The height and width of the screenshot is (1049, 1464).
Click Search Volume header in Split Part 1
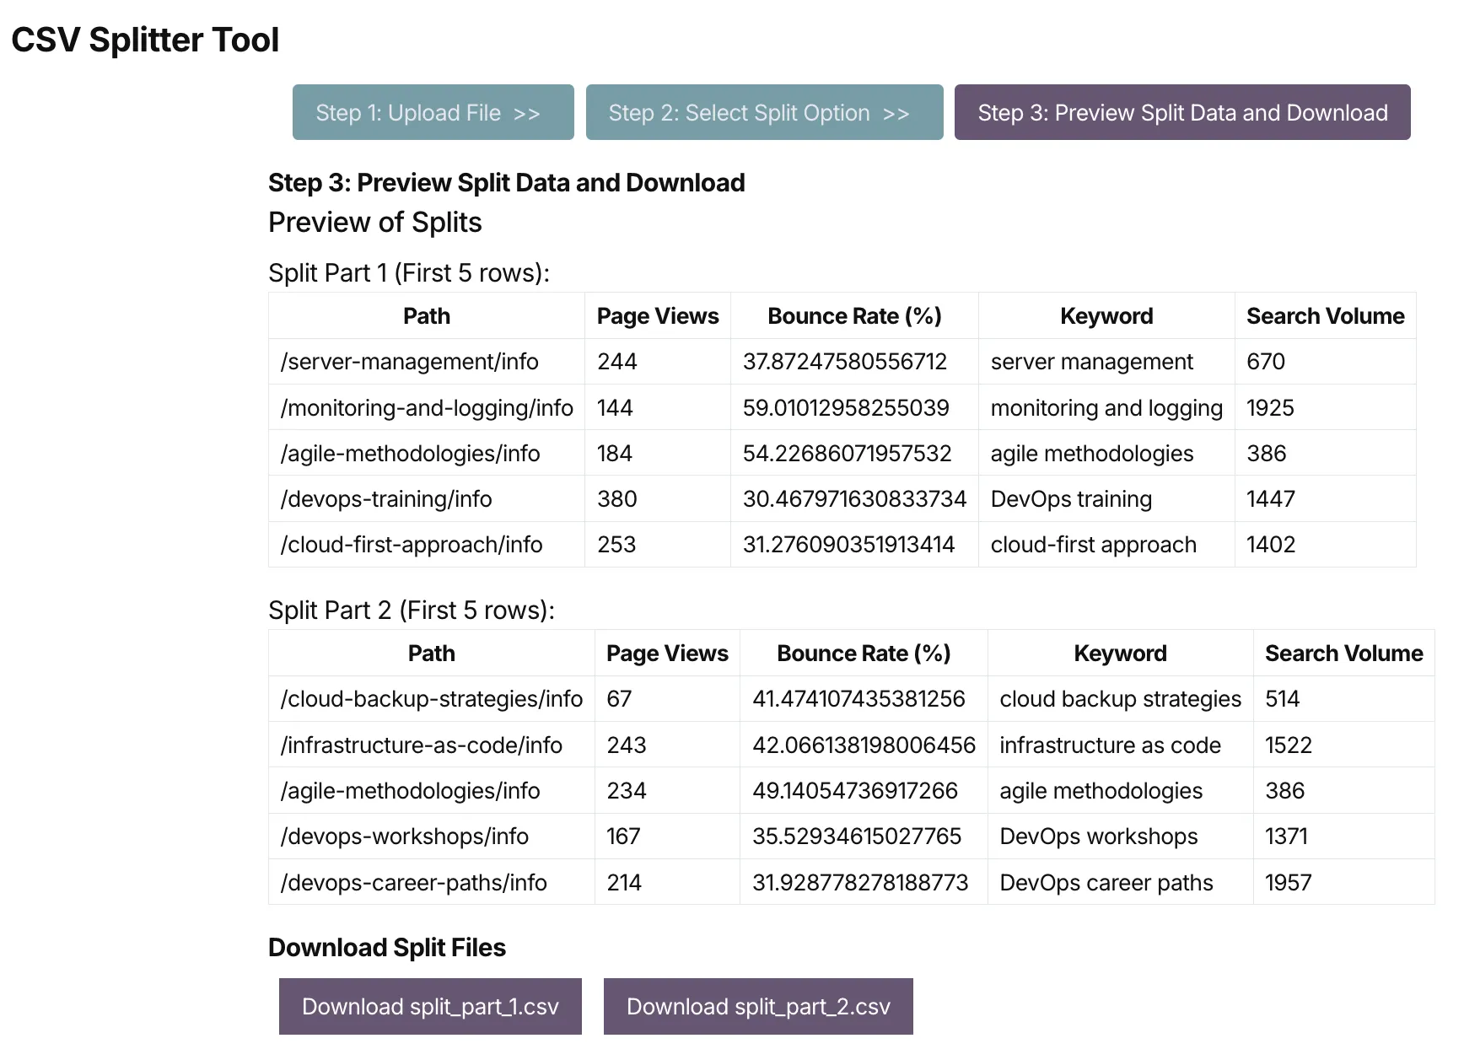[x=1325, y=316]
